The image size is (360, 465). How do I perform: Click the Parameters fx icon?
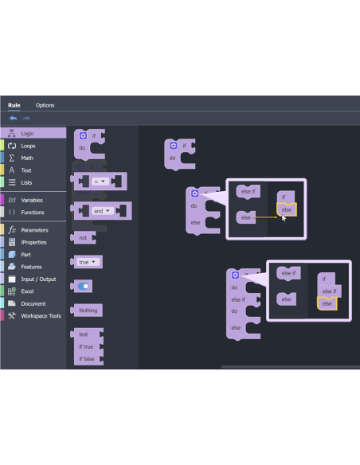(12, 230)
